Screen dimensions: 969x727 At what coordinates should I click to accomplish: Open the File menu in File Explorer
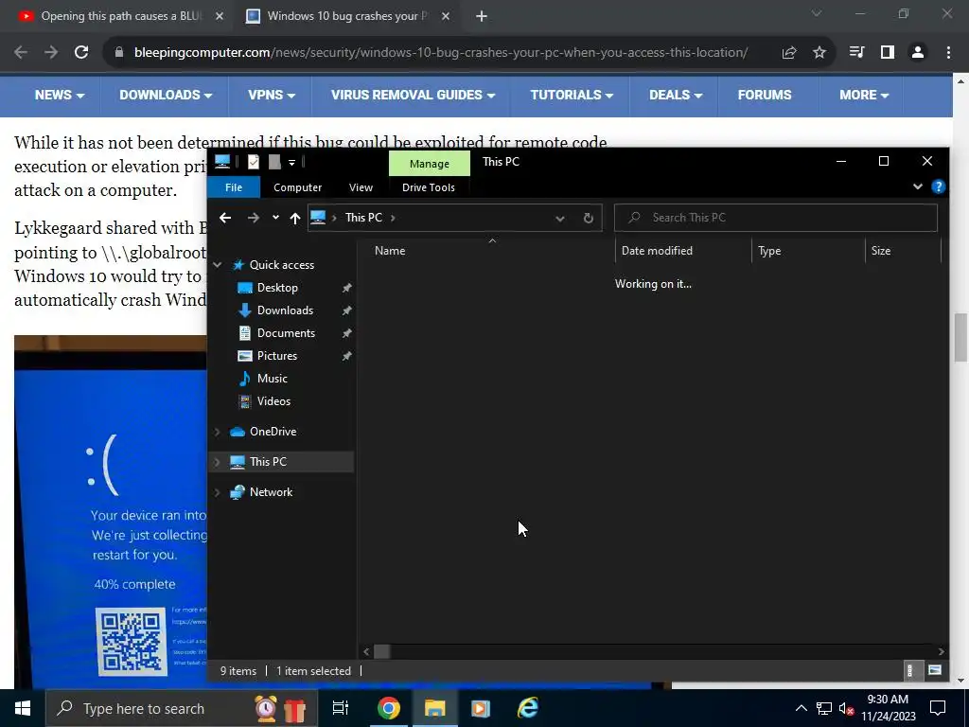point(234,187)
